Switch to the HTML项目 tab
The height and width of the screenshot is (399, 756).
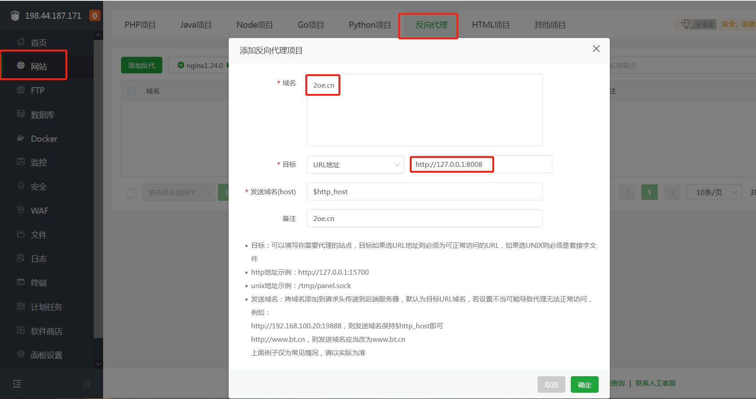tap(491, 25)
